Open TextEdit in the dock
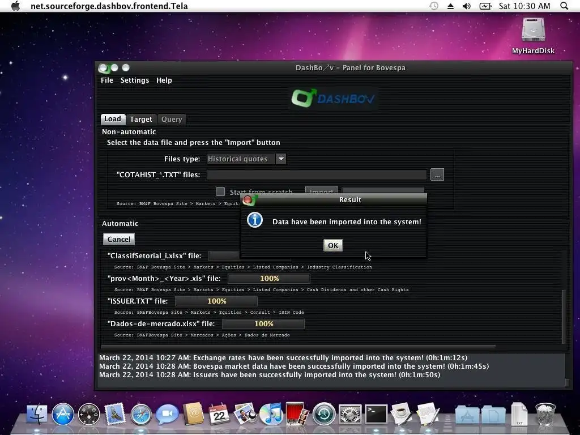The width and height of the screenshot is (580, 435). pos(428,414)
